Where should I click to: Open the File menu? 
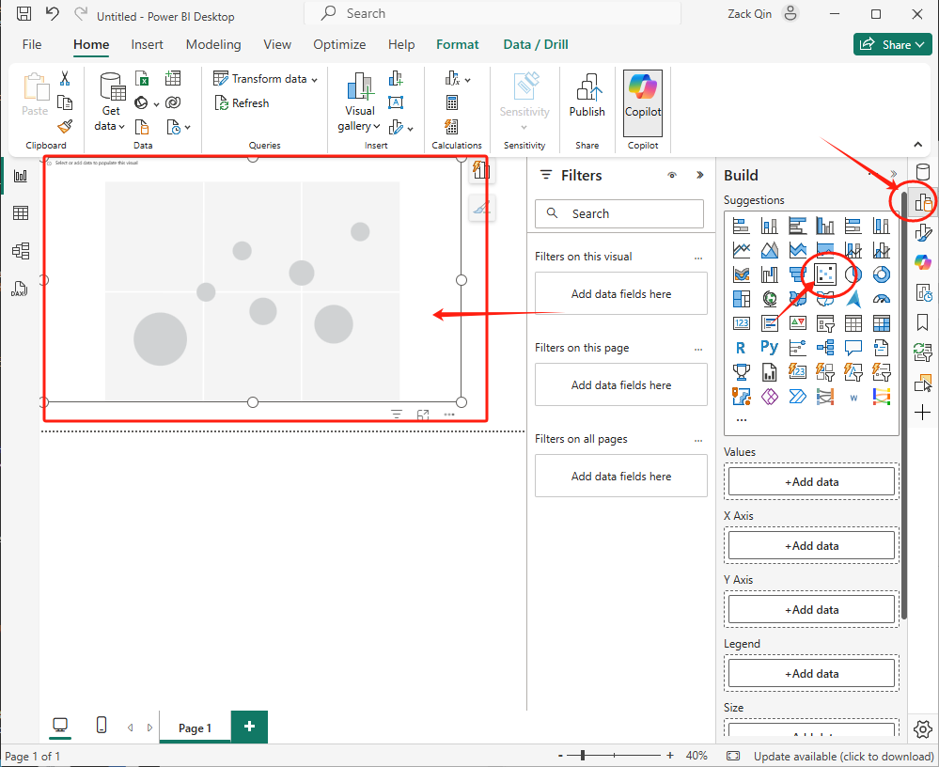tap(32, 44)
